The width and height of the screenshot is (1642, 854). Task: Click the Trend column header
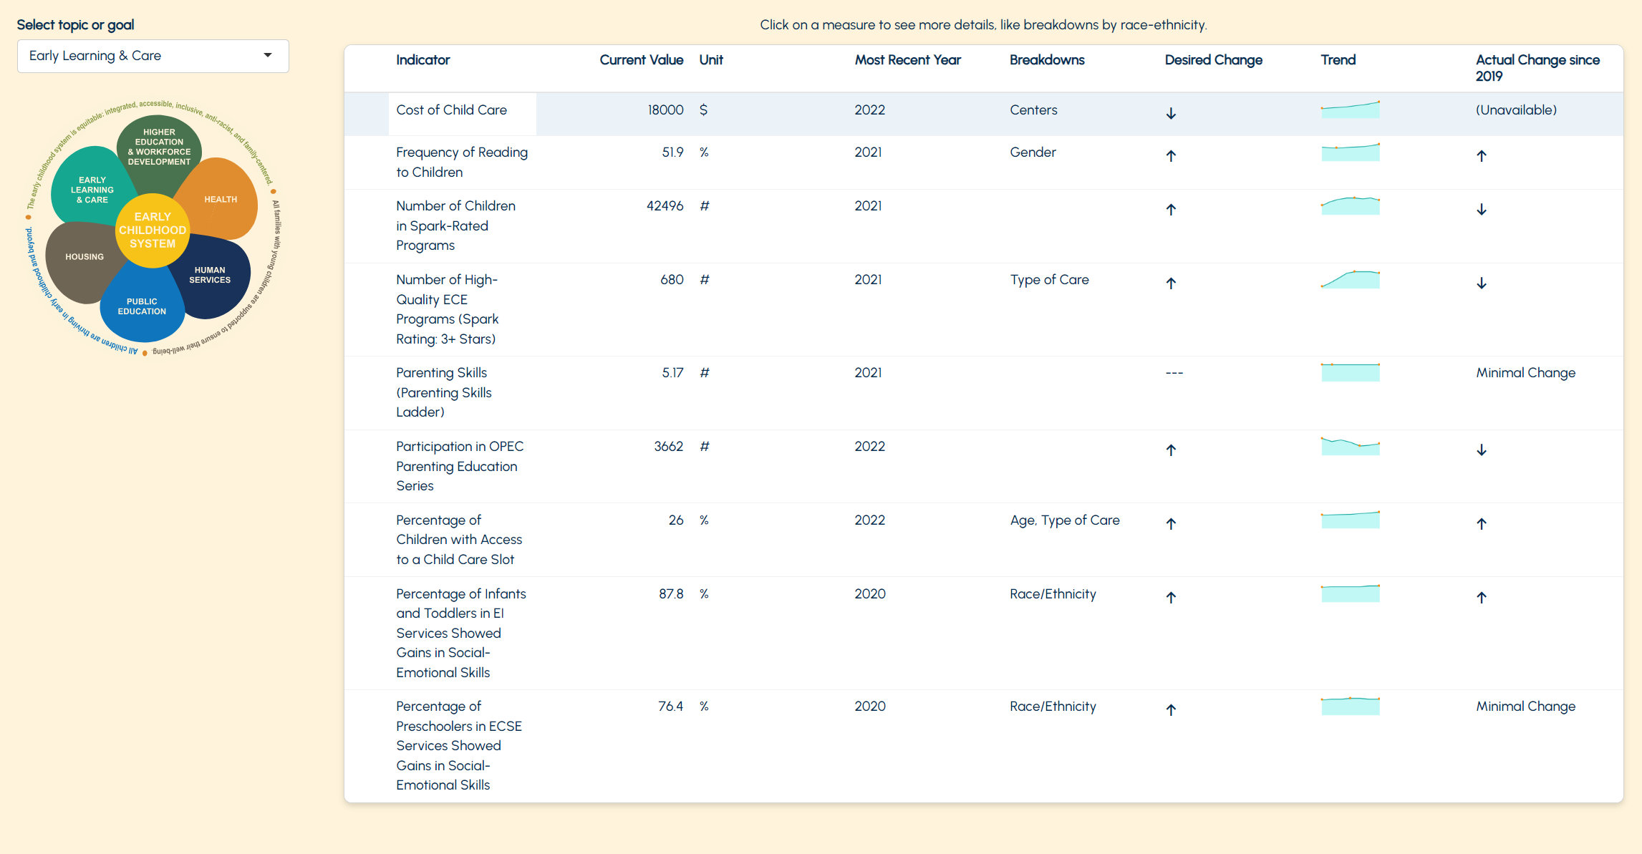click(x=1338, y=60)
